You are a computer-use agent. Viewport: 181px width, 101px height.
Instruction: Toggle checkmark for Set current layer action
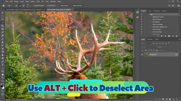coord(141,32)
